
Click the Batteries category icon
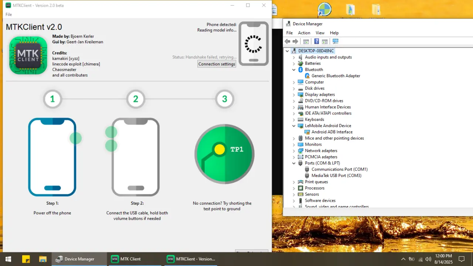[300, 64]
